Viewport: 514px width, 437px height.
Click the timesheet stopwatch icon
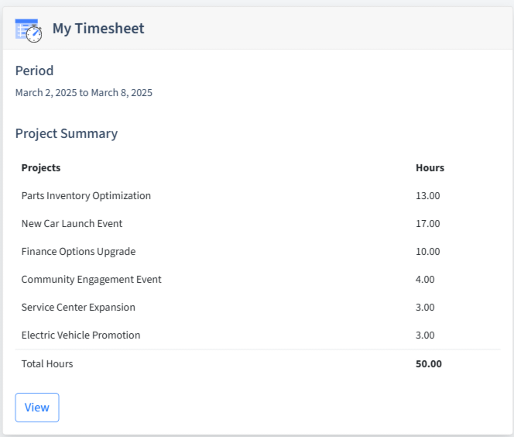(29, 30)
